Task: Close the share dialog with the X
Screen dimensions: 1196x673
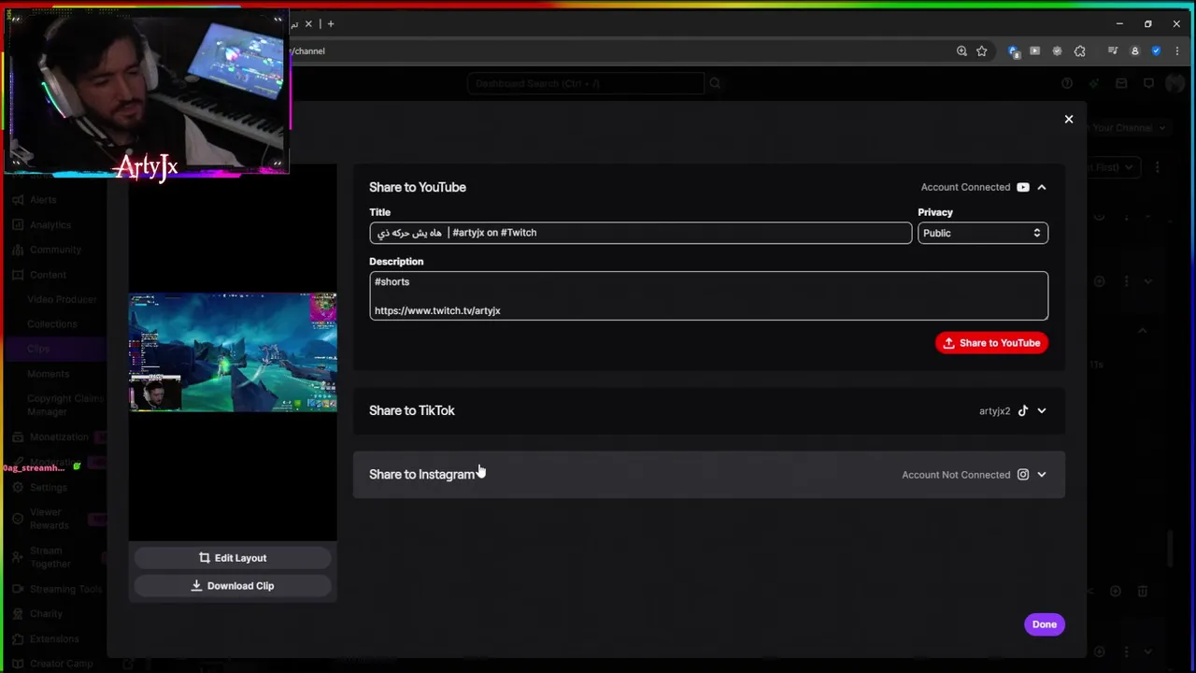Action: pos(1069,119)
